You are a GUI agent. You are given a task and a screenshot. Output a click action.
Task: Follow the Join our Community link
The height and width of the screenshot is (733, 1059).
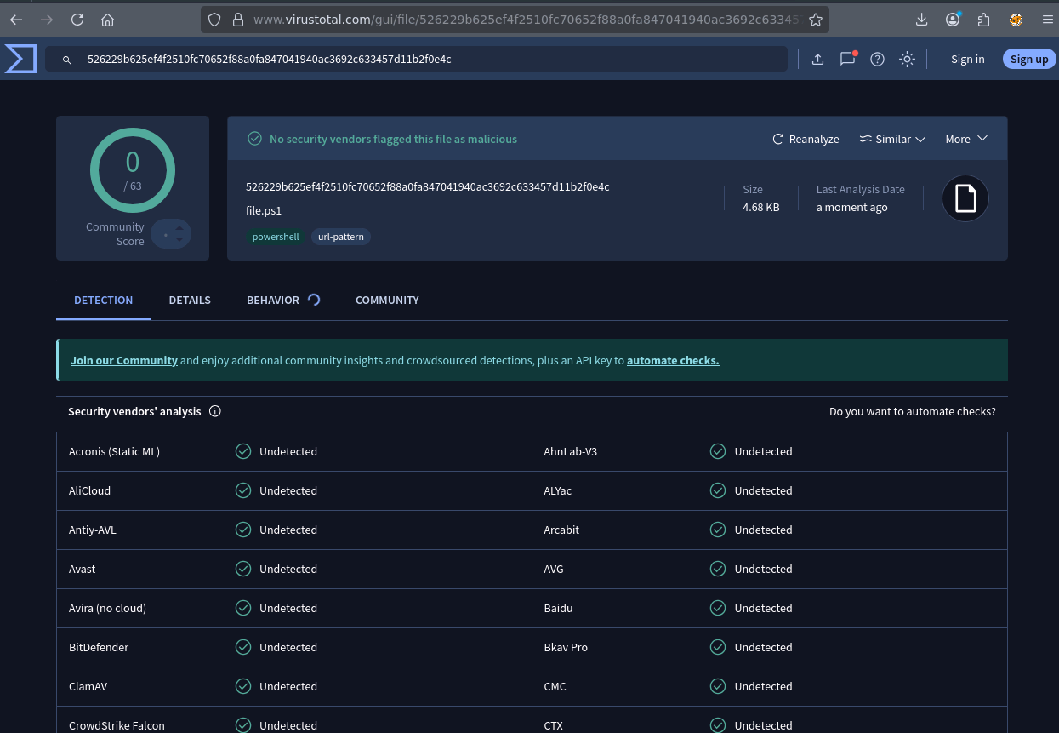tap(124, 360)
